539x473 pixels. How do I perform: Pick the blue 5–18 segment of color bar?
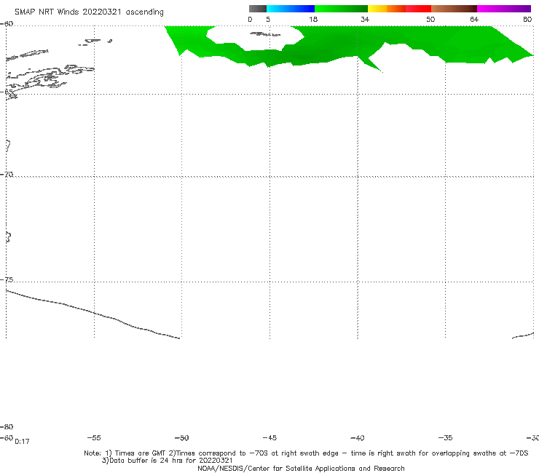(291, 9)
